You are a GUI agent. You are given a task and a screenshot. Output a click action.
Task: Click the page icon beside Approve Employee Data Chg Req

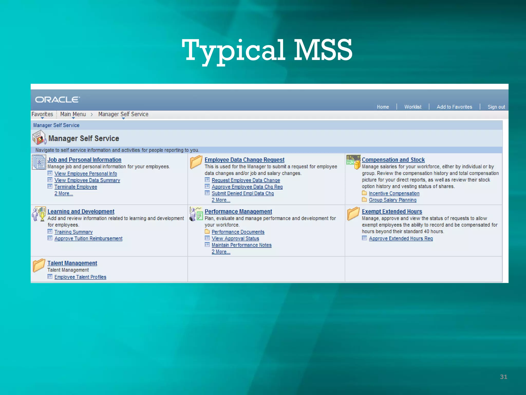click(207, 186)
